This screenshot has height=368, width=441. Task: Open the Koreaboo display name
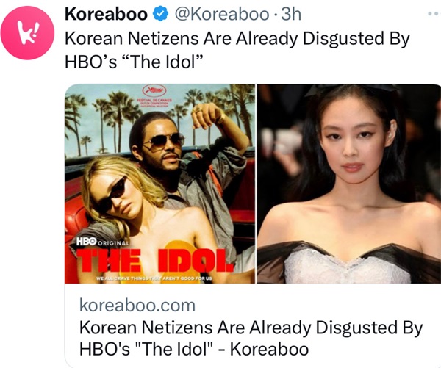106,14
